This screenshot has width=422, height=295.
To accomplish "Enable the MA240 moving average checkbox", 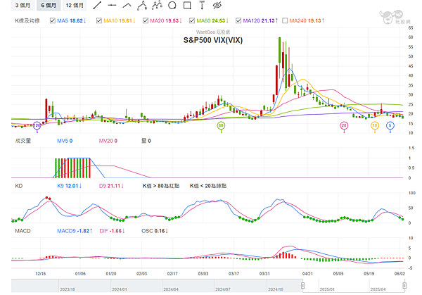I will tap(285, 20).
